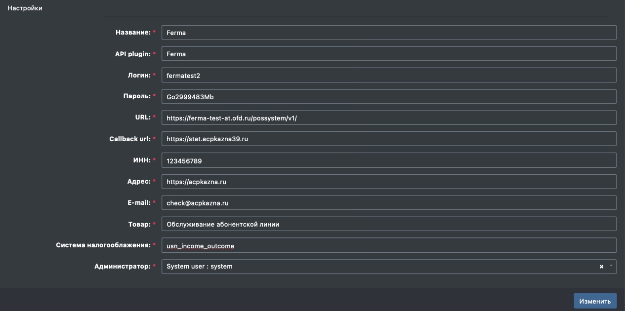Click the Настройки panel header
625x311 pixels.
(x=25, y=8)
